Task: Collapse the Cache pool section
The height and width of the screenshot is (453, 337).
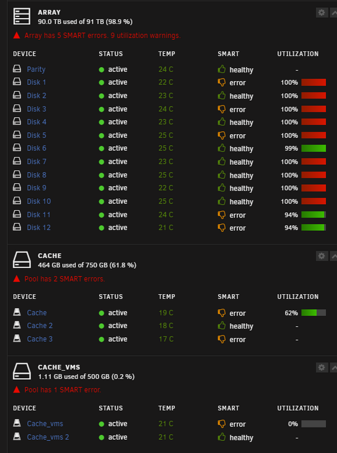Action: pos(333,256)
